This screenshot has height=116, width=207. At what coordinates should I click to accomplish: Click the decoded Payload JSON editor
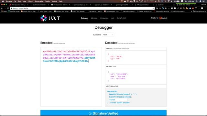tap(136, 76)
